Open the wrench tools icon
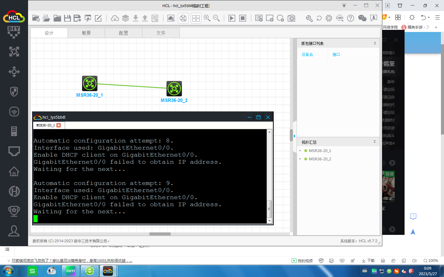 (x=309, y=18)
